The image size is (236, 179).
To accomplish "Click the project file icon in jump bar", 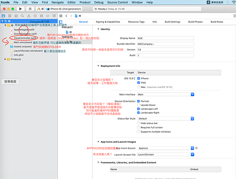I will [76, 16].
